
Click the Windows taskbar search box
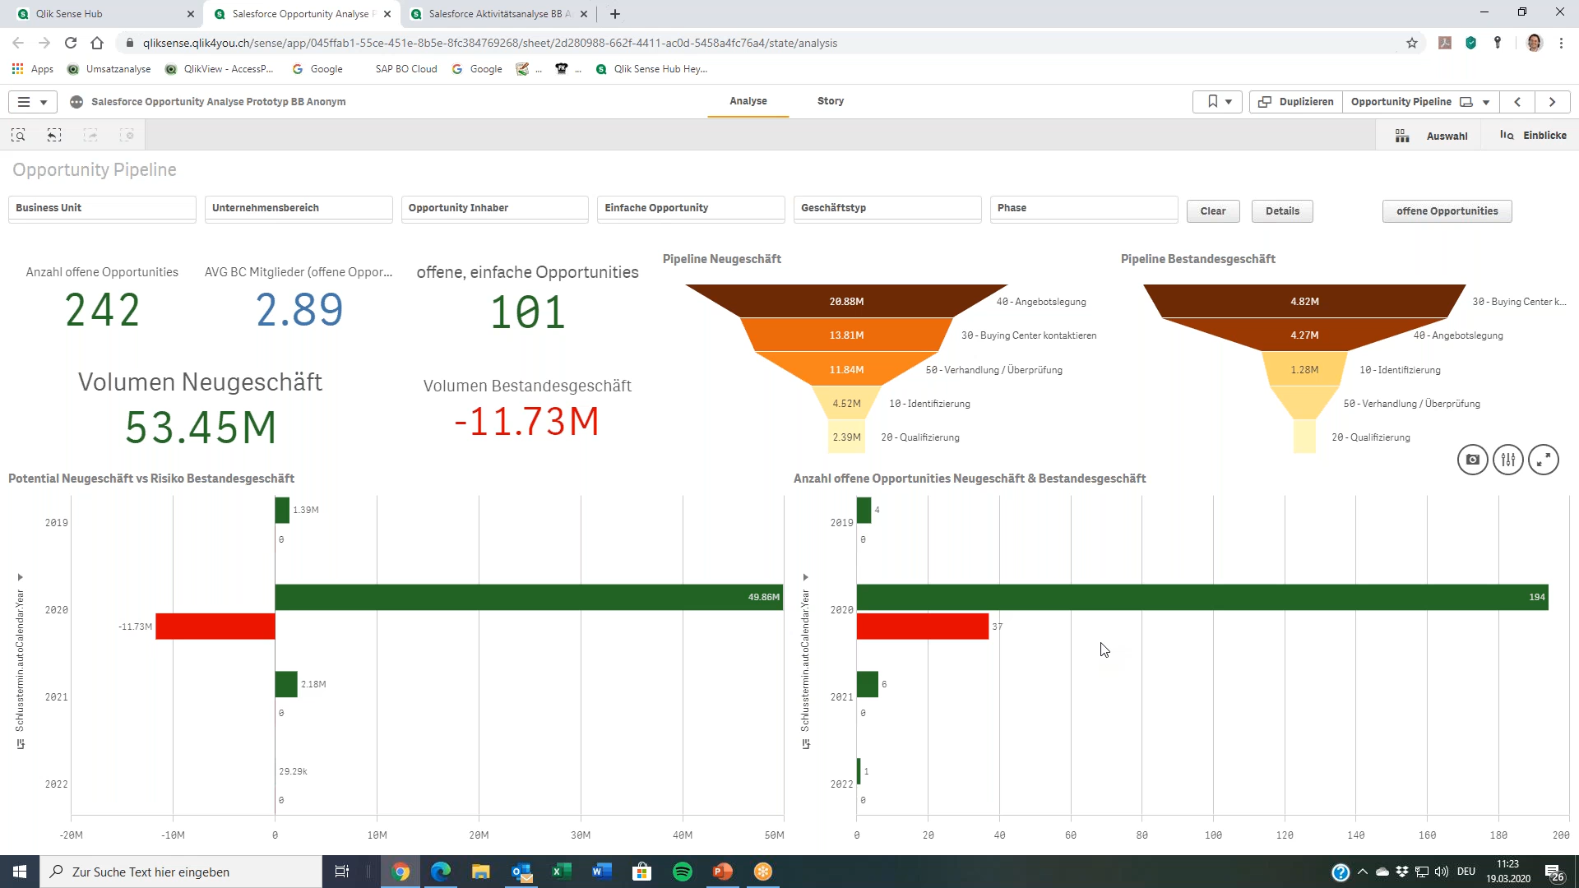(181, 872)
